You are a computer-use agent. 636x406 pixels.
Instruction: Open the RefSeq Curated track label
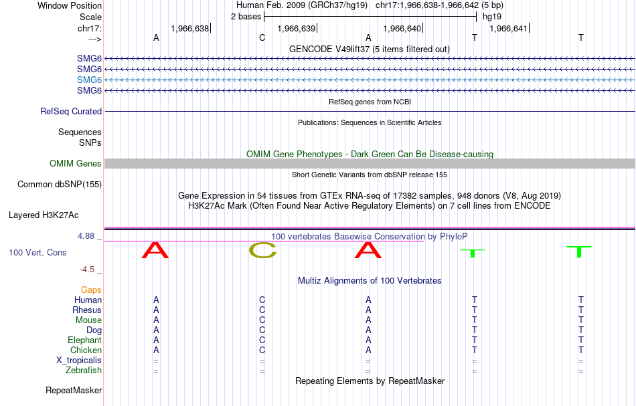(x=71, y=112)
